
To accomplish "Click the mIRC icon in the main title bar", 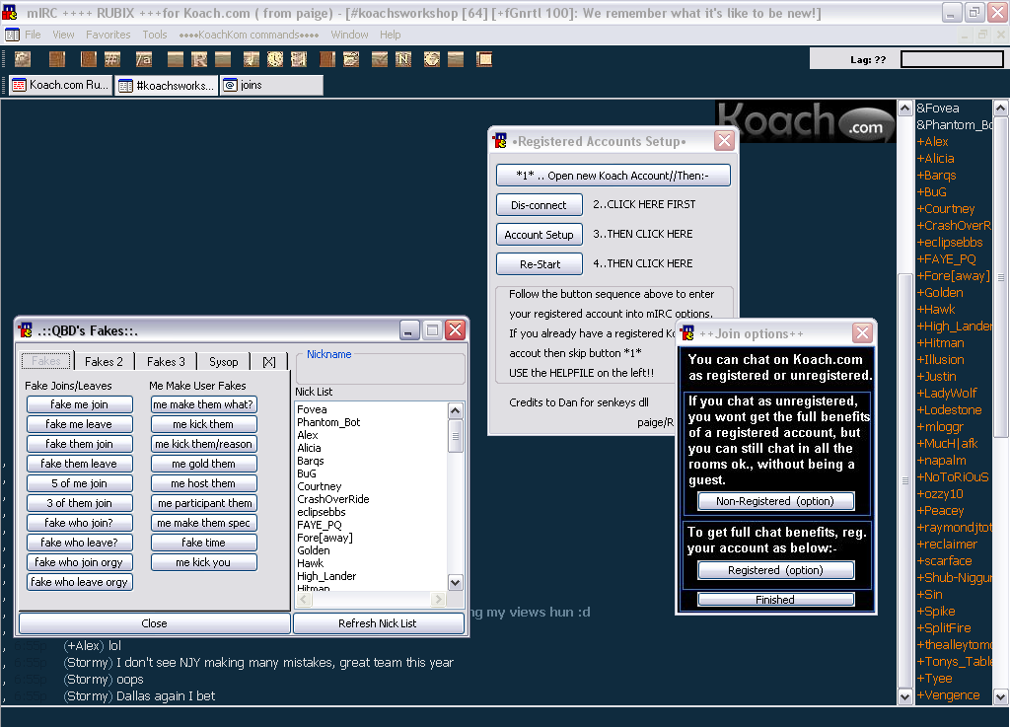I will (x=10, y=13).
